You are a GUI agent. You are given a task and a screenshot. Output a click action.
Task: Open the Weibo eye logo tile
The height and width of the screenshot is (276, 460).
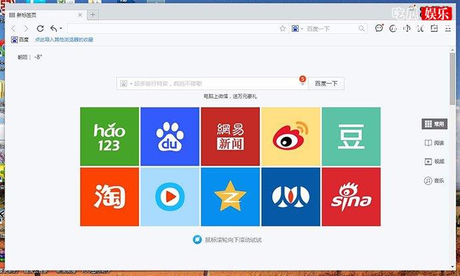(291, 136)
